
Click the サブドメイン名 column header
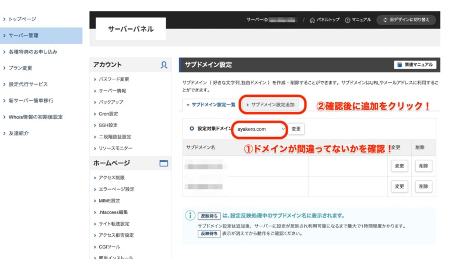click(x=201, y=148)
